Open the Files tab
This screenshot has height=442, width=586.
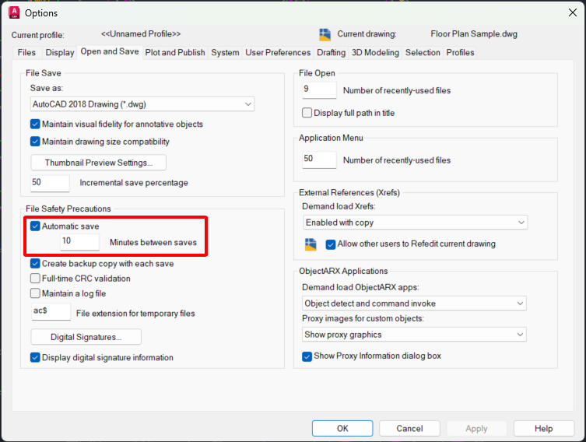pos(26,53)
